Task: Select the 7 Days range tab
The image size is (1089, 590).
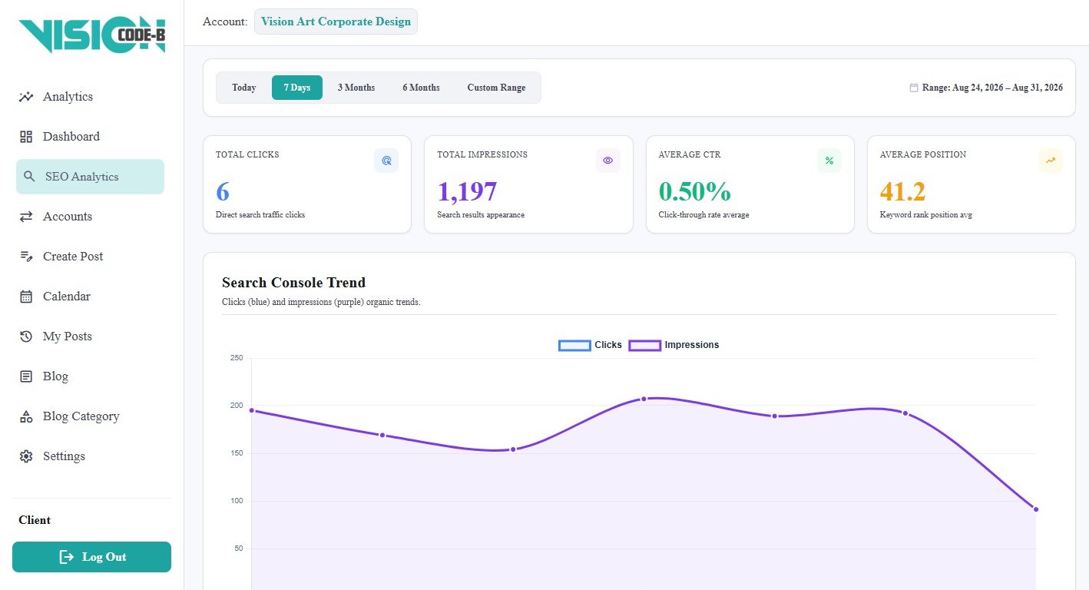Action: (297, 88)
